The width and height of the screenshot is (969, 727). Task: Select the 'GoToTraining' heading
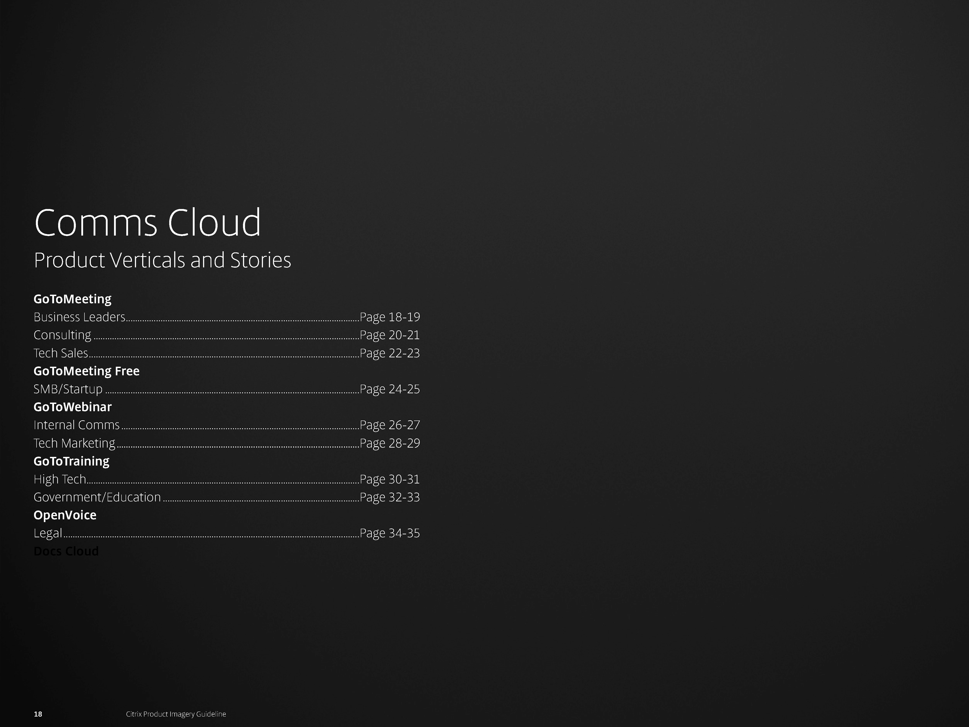71,461
